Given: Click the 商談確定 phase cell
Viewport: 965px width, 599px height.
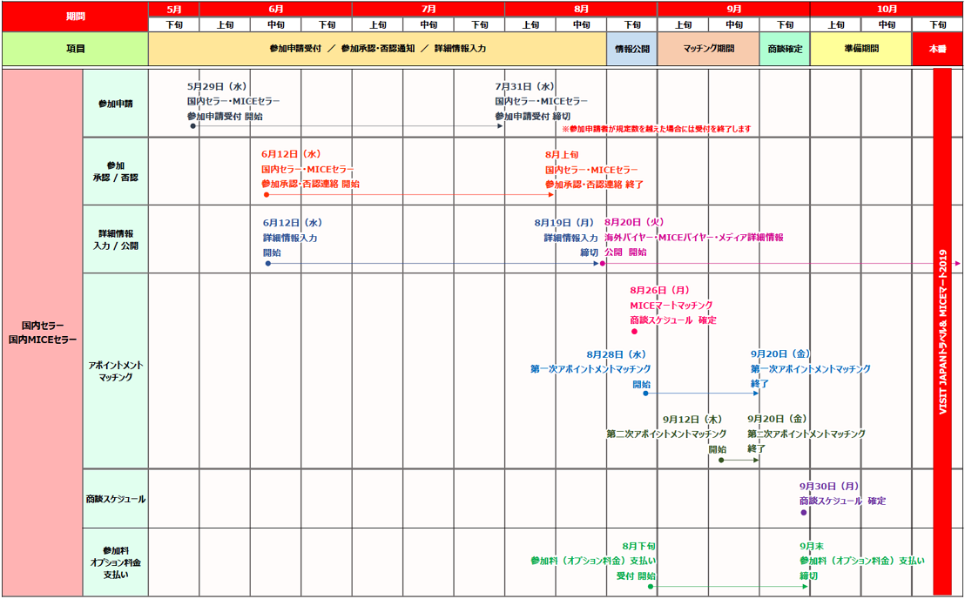Looking at the screenshot, I should pos(785,49).
